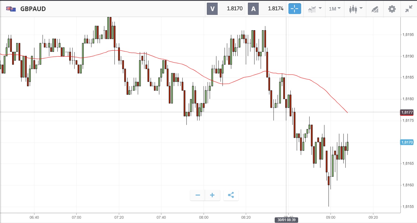417x223 pixels.
Task: Select the drawing tools pencil icon
Action: 375,9
